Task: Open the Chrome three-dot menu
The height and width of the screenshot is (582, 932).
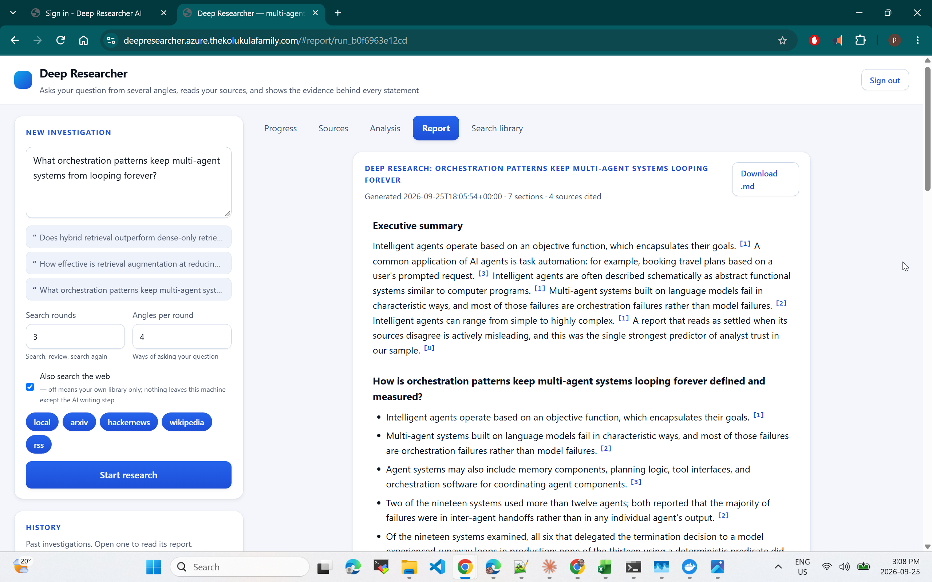Action: pos(917,40)
